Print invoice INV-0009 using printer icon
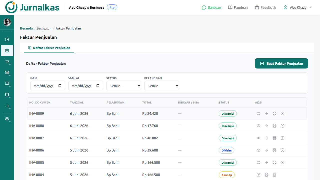This screenshot has width=320, height=180. (274, 113)
